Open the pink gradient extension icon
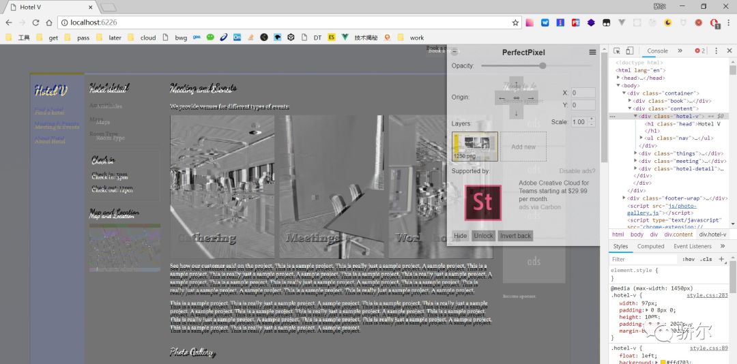 tap(530, 22)
